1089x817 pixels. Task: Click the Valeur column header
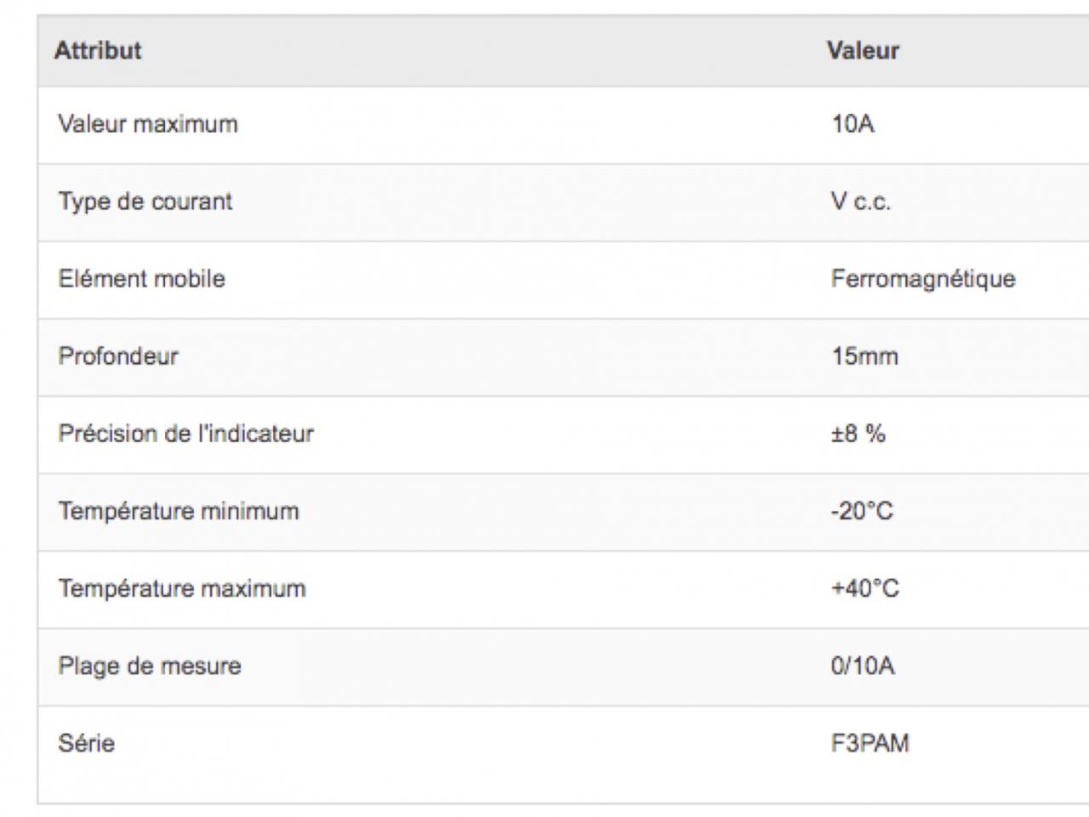tap(863, 51)
